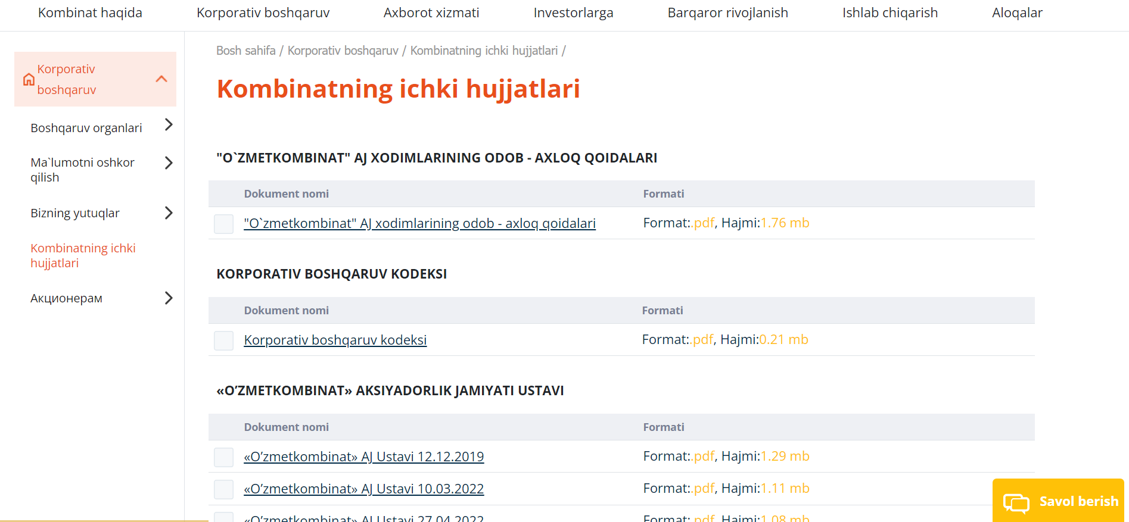Tick checkbox for Korporativ boshqaruv kodeksi
Viewport: 1129px width, 522px height.
point(223,340)
